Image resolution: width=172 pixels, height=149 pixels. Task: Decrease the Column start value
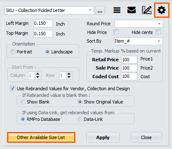tap(38, 77)
